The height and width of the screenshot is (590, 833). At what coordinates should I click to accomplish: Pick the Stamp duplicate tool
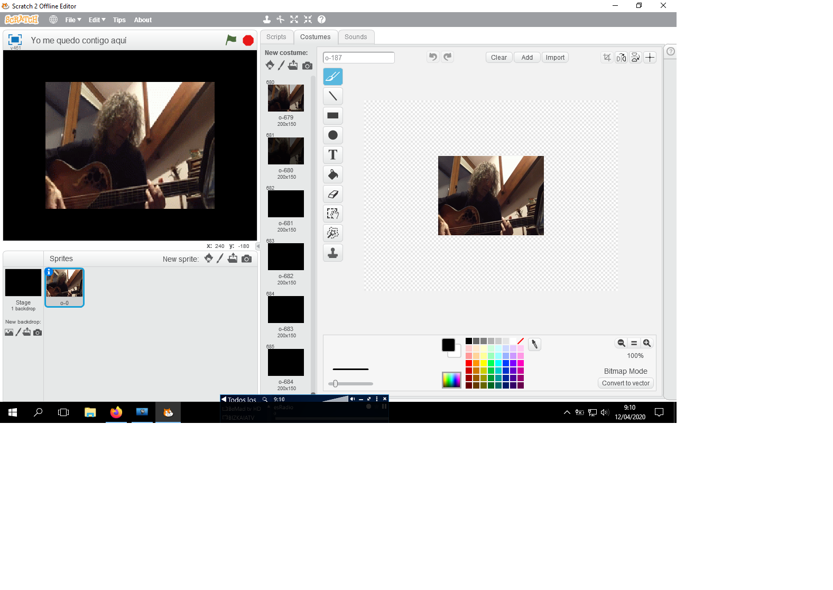(333, 253)
